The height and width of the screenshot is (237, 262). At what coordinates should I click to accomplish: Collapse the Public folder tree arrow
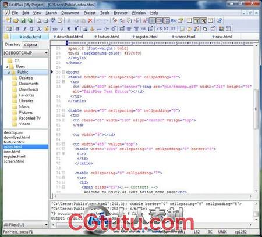(x=9, y=73)
